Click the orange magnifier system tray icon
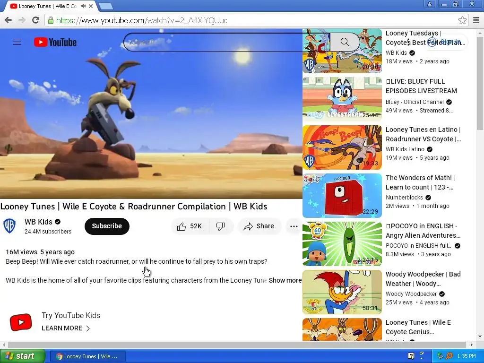Image resolution: width=484 pixels, height=363 pixels. [449, 356]
